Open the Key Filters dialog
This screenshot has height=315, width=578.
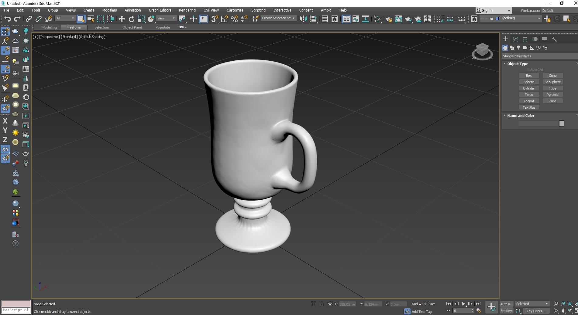click(x=536, y=311)
